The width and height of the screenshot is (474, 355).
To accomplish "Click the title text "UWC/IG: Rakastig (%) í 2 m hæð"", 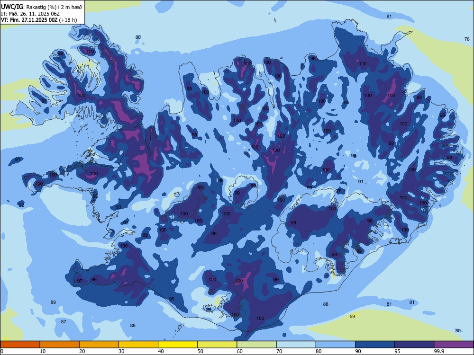I will (41, 7).
